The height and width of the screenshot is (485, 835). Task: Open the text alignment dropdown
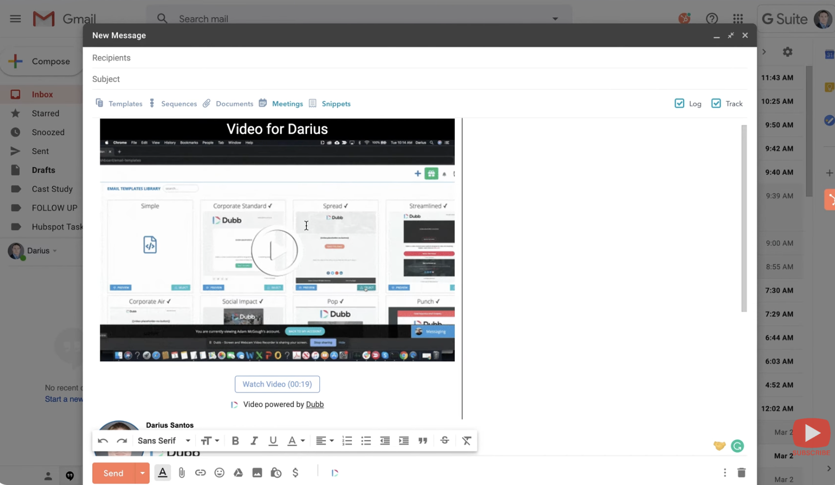[325, 440]
